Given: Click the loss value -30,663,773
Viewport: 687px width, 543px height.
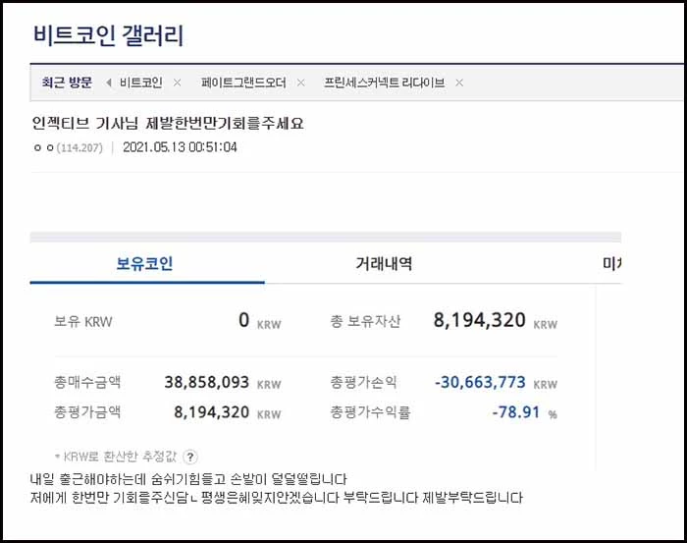Looking at the screenshot, I should (480, 383).
